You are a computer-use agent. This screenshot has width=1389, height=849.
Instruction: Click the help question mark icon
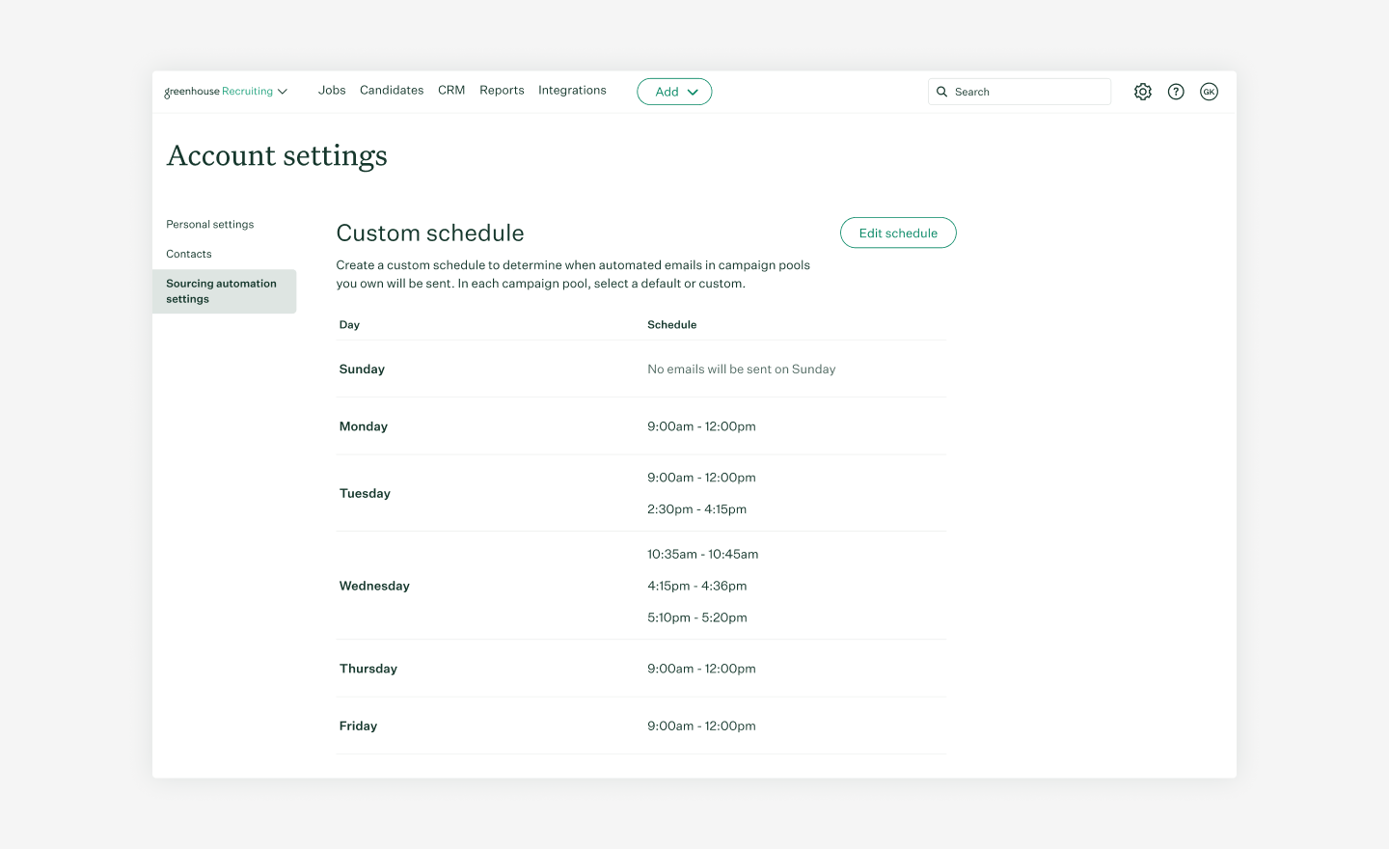pyautogui.click(x=1176, y=91)
